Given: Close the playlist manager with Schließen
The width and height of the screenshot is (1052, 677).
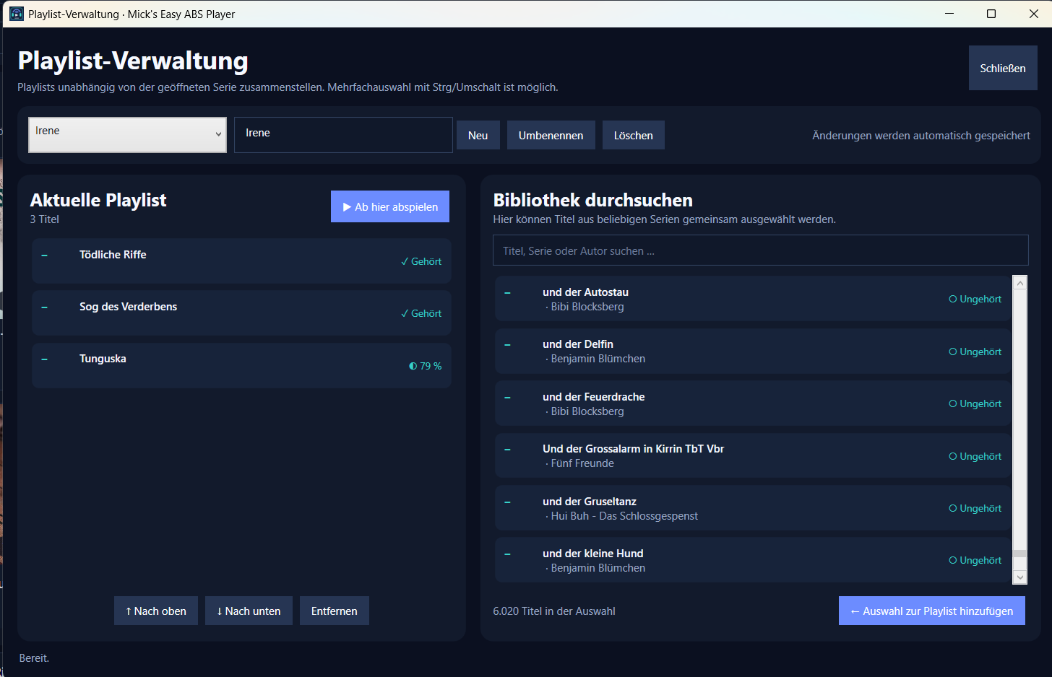Looking at the screenshot, I should click(x=1003, y=68).
